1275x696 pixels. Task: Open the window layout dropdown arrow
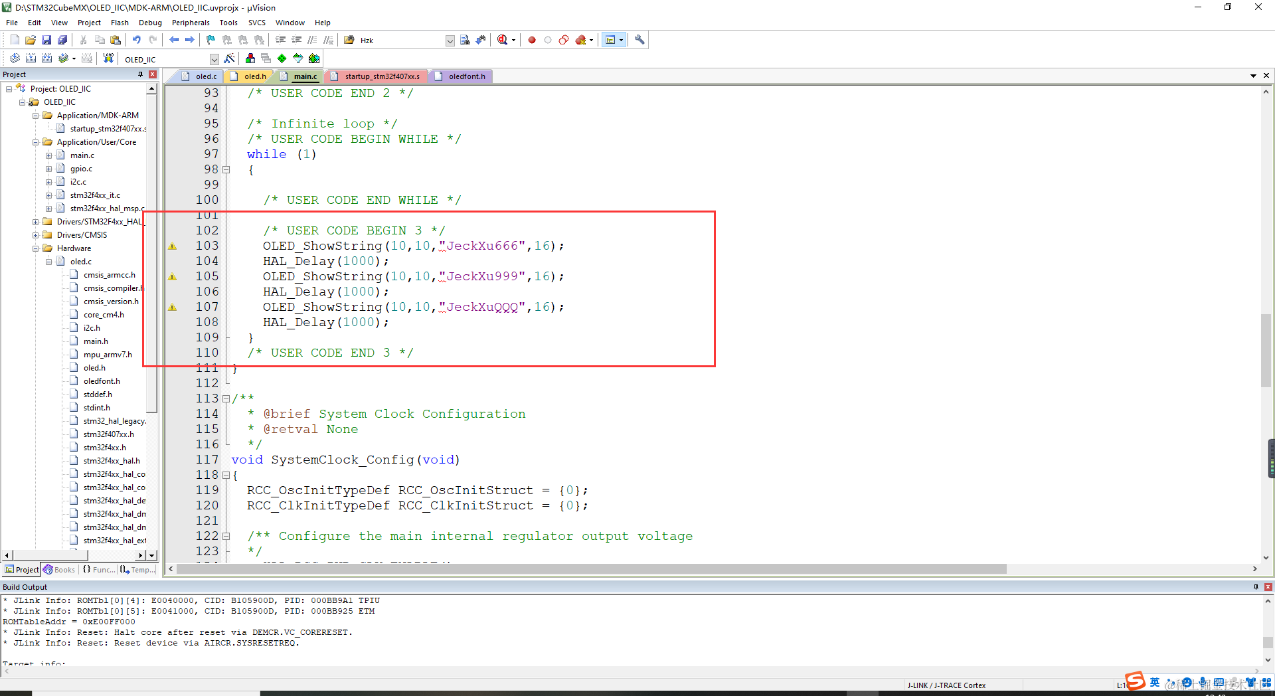click(x=621, y=40)
